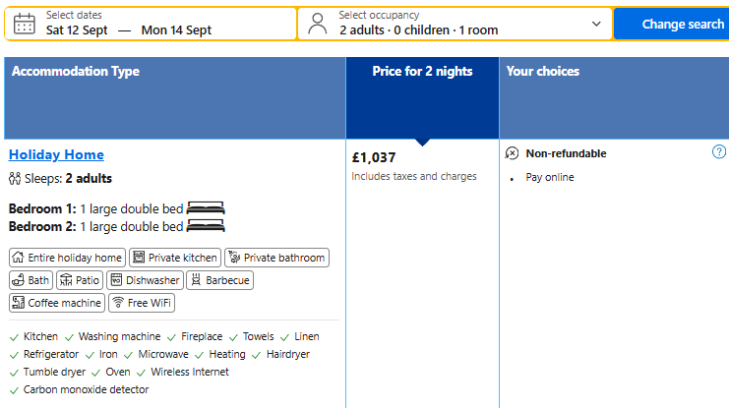Open the help question mark icon
The image size is (729, 408).
[719, 151]
